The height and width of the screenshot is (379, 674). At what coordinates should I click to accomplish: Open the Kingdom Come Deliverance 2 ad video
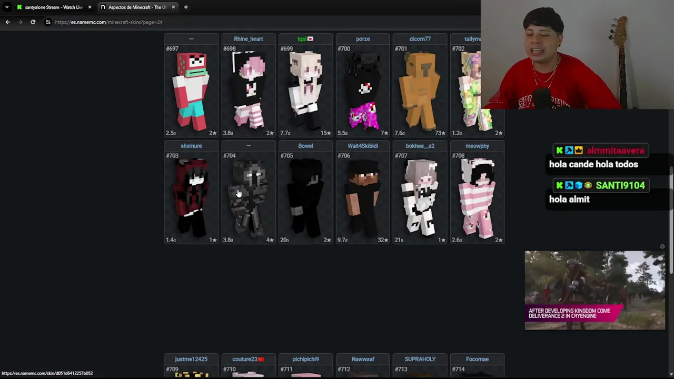595,290
